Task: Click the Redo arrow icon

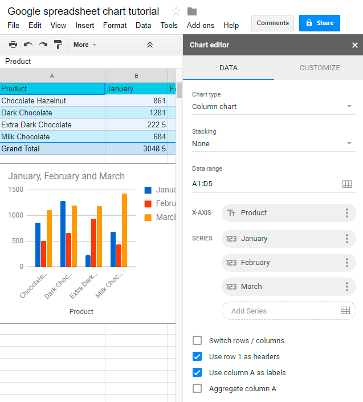Action: tap(43, 45)
